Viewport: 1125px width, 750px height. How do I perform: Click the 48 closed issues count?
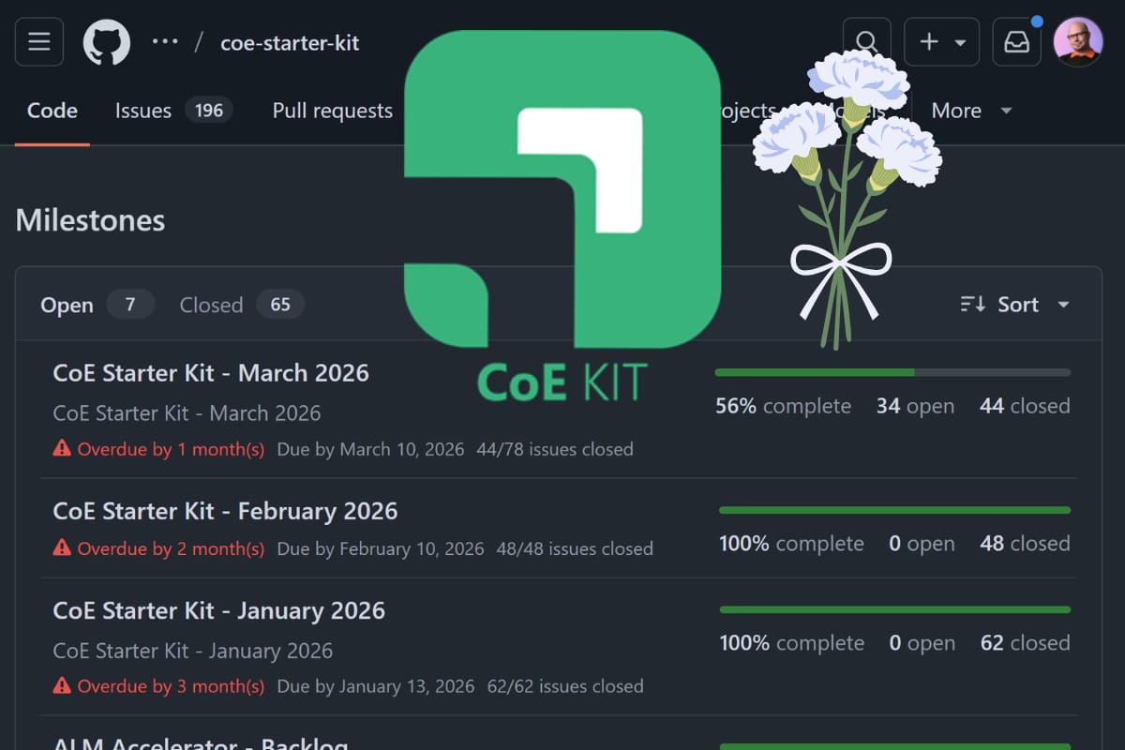pos(1025,544)
